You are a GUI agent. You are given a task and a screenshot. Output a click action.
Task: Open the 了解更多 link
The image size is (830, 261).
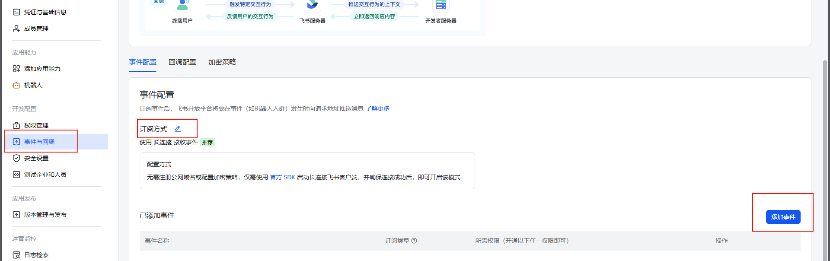(x=377, y=108)
